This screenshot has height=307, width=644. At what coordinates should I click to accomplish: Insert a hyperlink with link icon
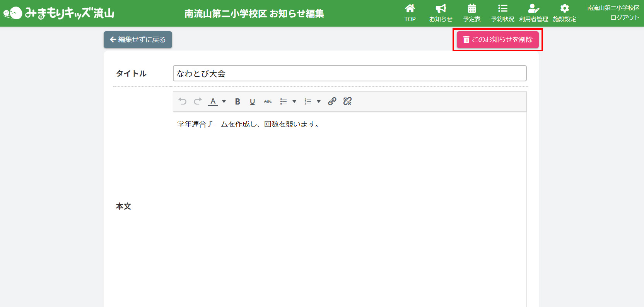(x=332, y=101)
